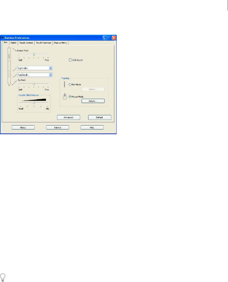Screen dimensions: 228x282
Task: Click the Small label under the distance slider
Action: coord(21,109)
